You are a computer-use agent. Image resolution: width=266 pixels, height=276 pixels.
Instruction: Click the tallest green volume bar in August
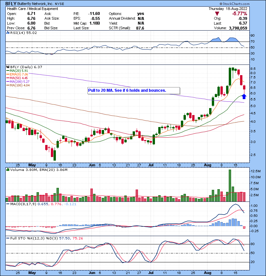tap(230, 186)
